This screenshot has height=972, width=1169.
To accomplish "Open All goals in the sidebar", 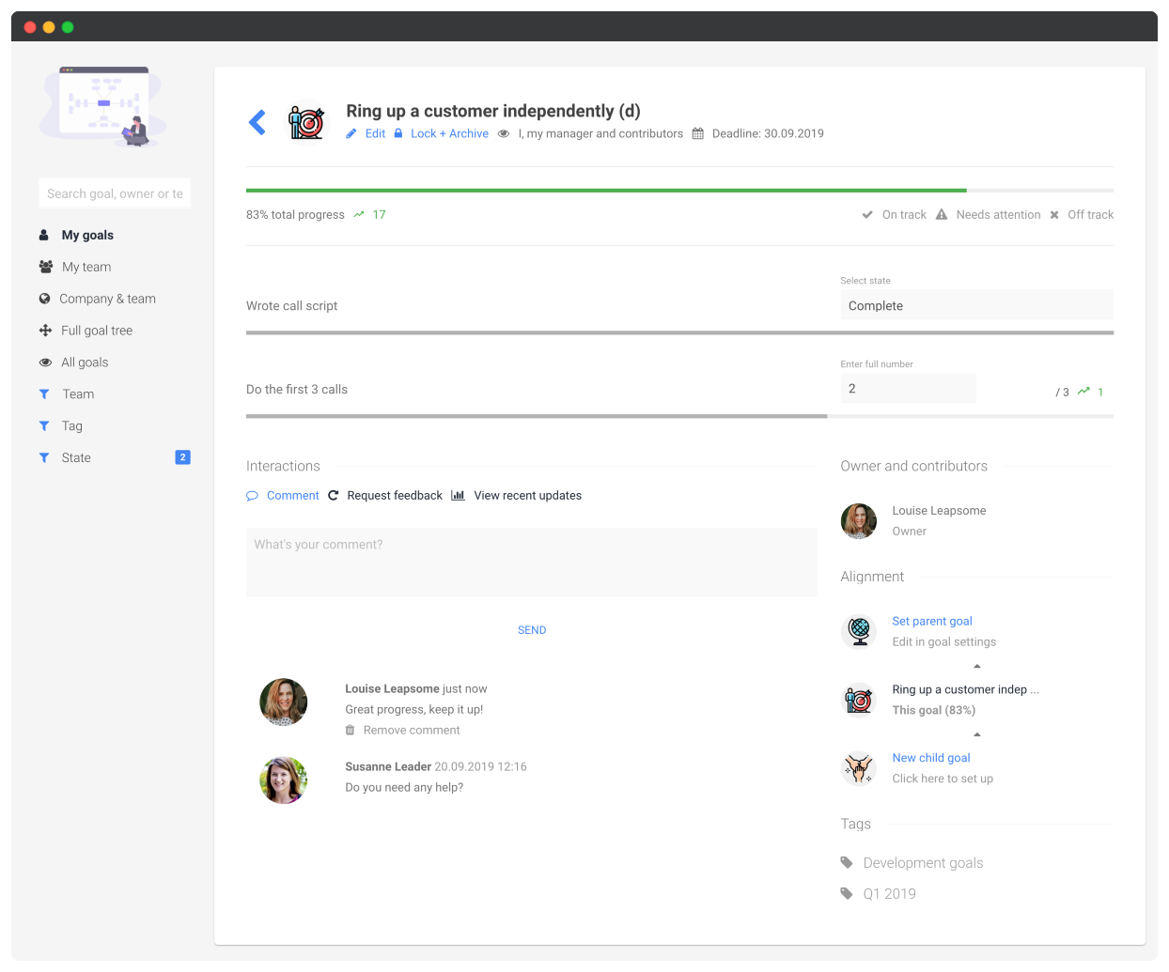I will 85,363.
